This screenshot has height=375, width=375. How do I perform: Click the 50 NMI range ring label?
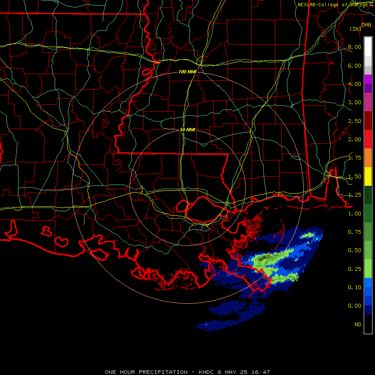187,130
